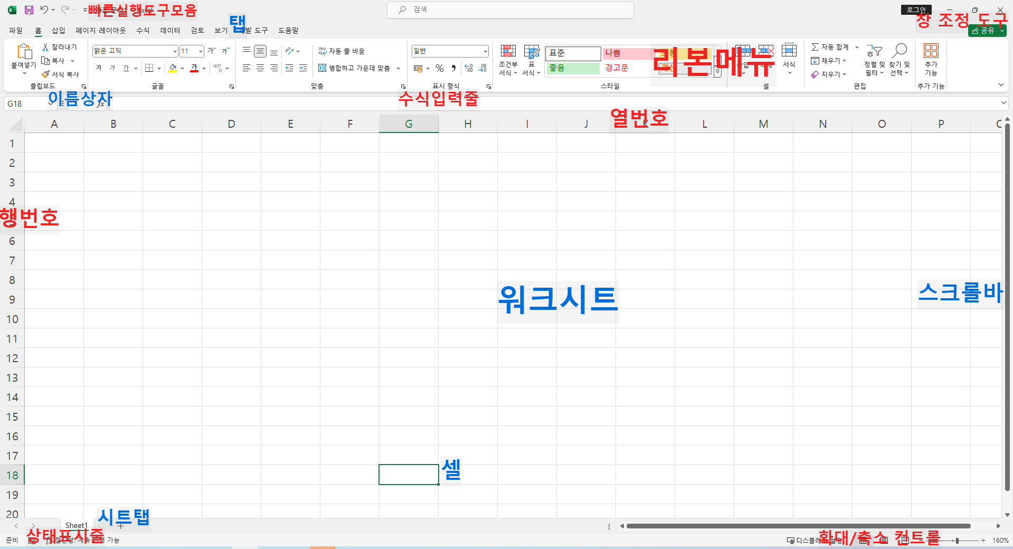
Task: Toggle top vertical alignment
Action: point(247,51)
